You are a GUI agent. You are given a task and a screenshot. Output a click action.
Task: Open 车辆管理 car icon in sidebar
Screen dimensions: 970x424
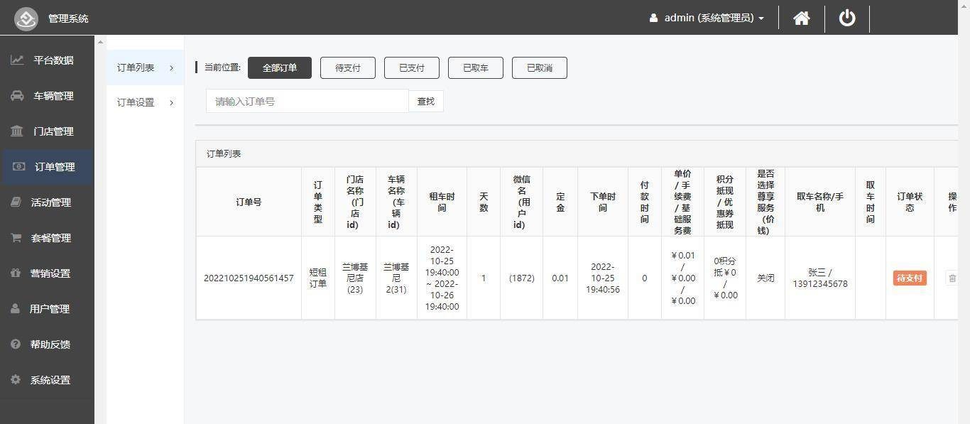pos(17,96)
